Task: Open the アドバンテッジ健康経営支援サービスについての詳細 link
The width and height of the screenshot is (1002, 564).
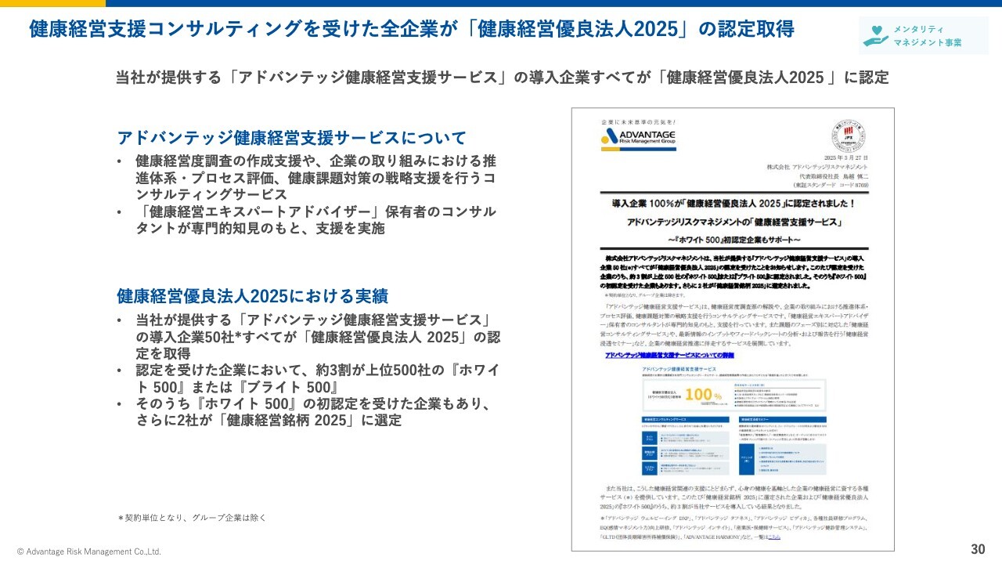Action: coord(671,355)
